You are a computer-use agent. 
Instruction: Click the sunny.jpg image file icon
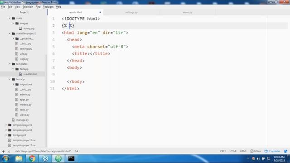[x=20, y=29]
